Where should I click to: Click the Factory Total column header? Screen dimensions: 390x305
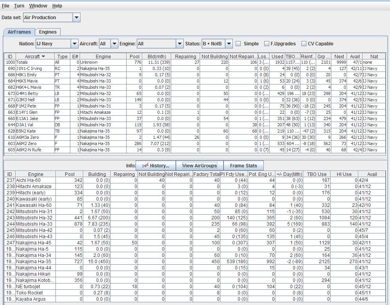point(206,174)
